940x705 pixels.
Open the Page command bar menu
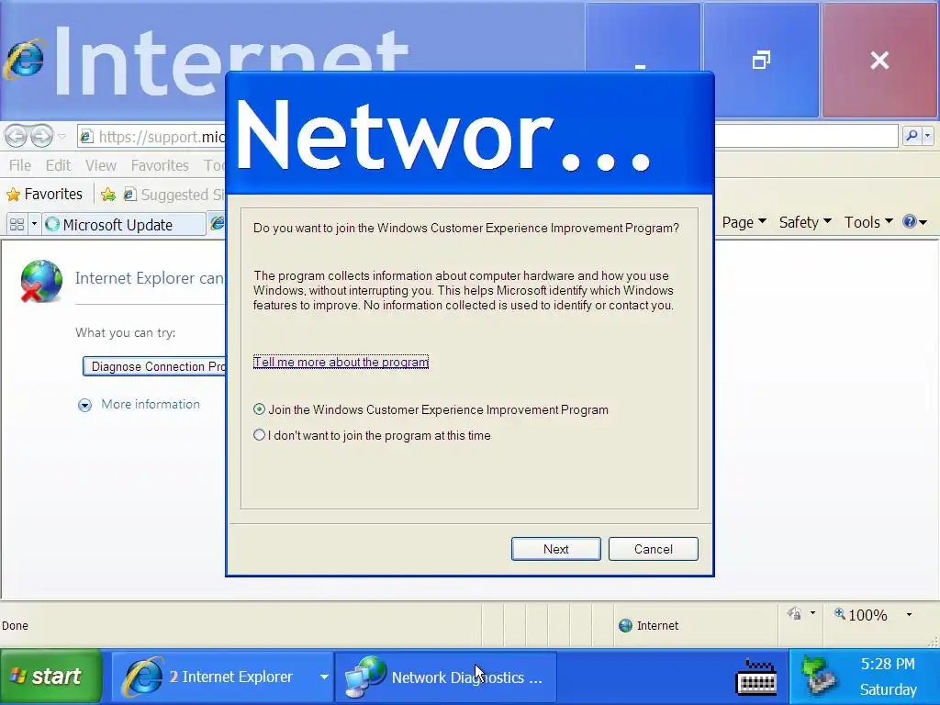pos(744,222)
